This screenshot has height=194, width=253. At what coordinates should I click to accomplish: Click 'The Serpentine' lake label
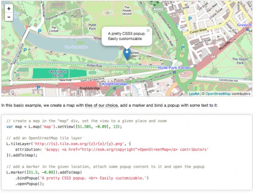pyautogui.click(x=76, y=47)
